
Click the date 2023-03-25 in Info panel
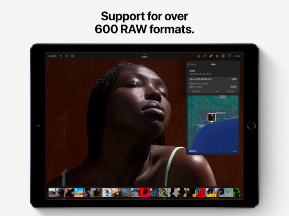pyautogui.click(x=201, y=74)
